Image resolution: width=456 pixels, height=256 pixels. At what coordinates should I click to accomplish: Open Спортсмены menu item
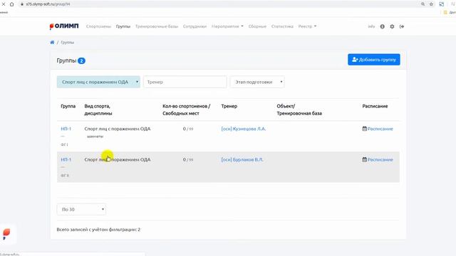pyautogui.click(x=98, y=26)
